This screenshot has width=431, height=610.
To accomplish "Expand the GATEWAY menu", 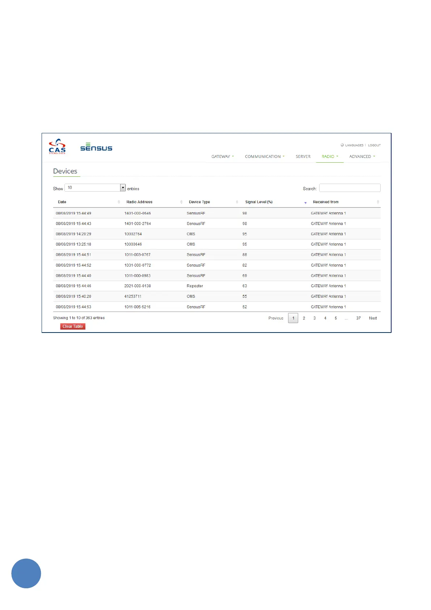I will click(223, 156).
